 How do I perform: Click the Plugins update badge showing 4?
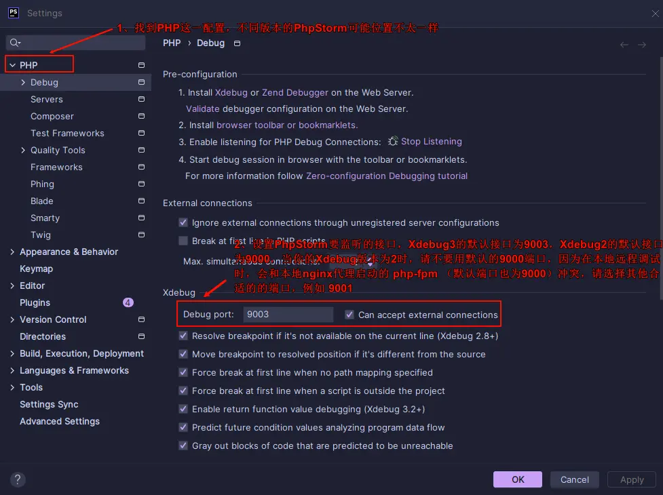[128, 302]
